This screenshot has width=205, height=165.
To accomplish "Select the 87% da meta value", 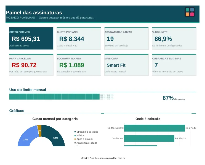I will point(174,98).
